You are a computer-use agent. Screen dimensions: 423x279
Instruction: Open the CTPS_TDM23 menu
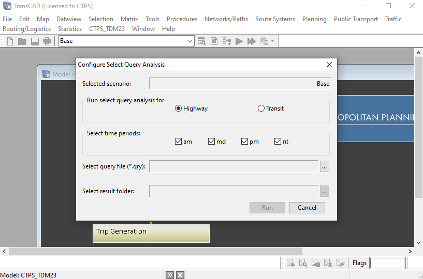107,29
